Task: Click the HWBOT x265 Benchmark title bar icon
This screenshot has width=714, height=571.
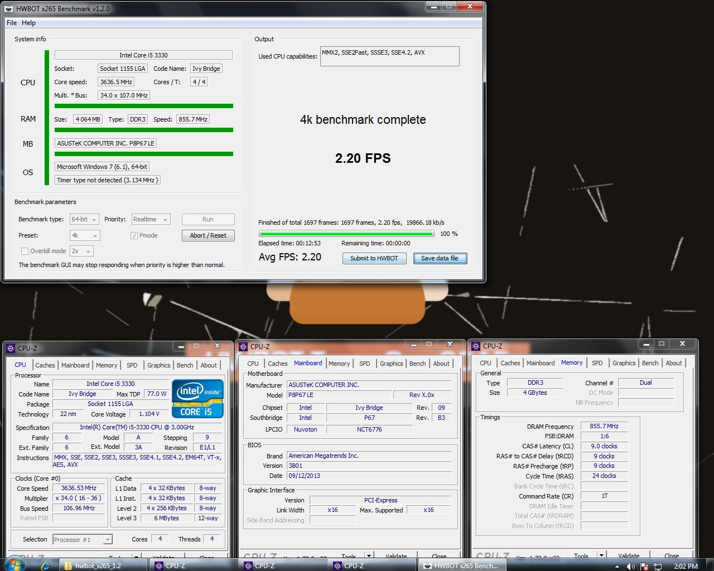Action: [8, 9]
